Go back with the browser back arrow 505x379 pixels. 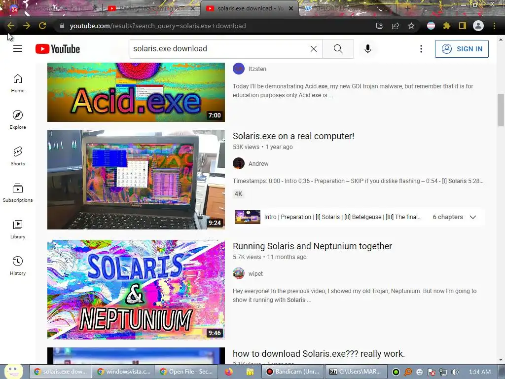(11, 26)
